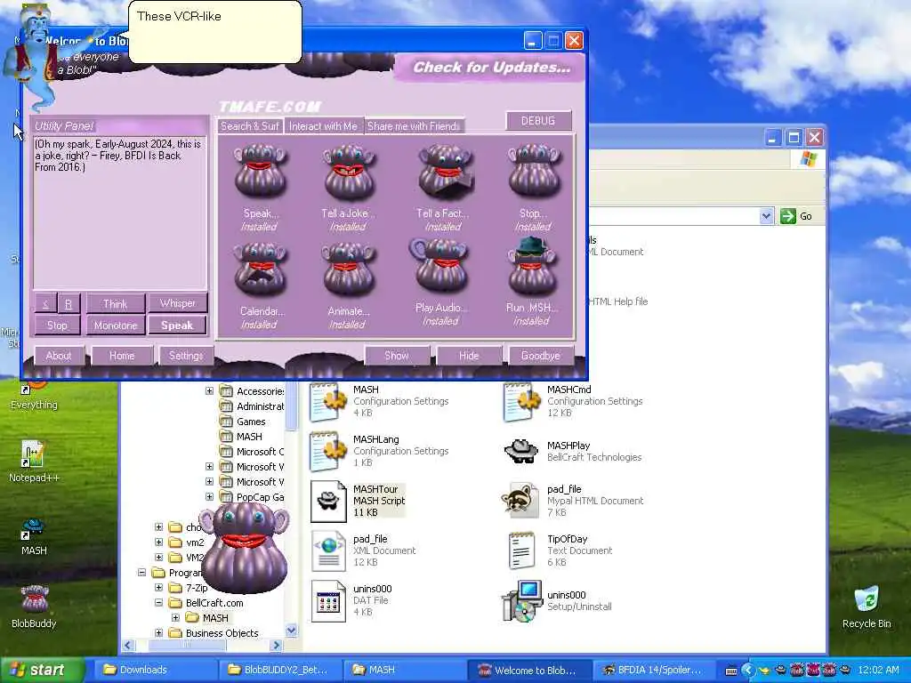Click the Tell a Joke blob icon

coord(349,173)
